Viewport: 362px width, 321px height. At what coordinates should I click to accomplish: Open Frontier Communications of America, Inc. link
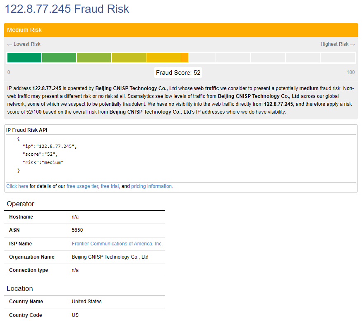click(117, 243)
